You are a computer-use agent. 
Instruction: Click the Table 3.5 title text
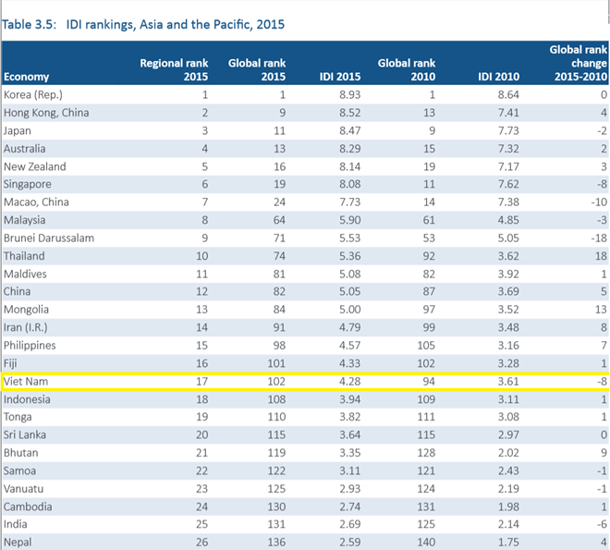[143, 25]
